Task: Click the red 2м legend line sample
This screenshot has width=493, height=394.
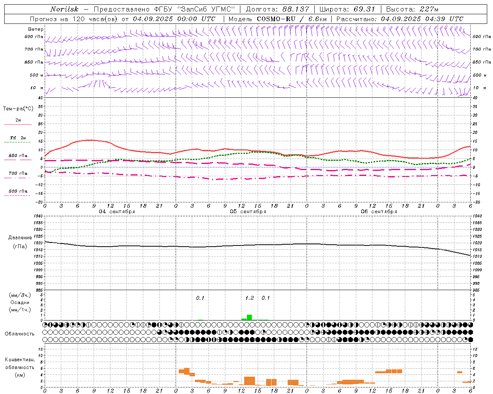Action: [x=18, y=124]
